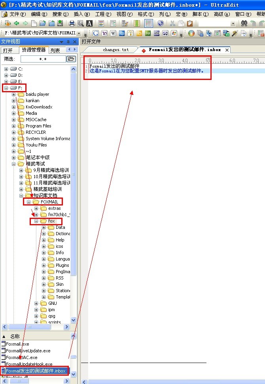Click the Wikipedia W icon
Screen dimensions: 265x384
(x=113, y=33)
